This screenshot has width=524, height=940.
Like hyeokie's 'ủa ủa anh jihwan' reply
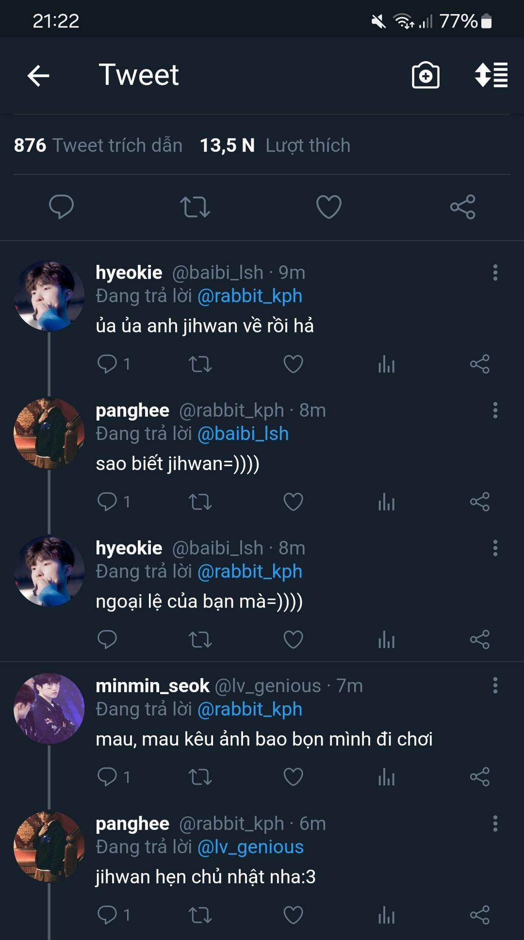coord(293,364)
